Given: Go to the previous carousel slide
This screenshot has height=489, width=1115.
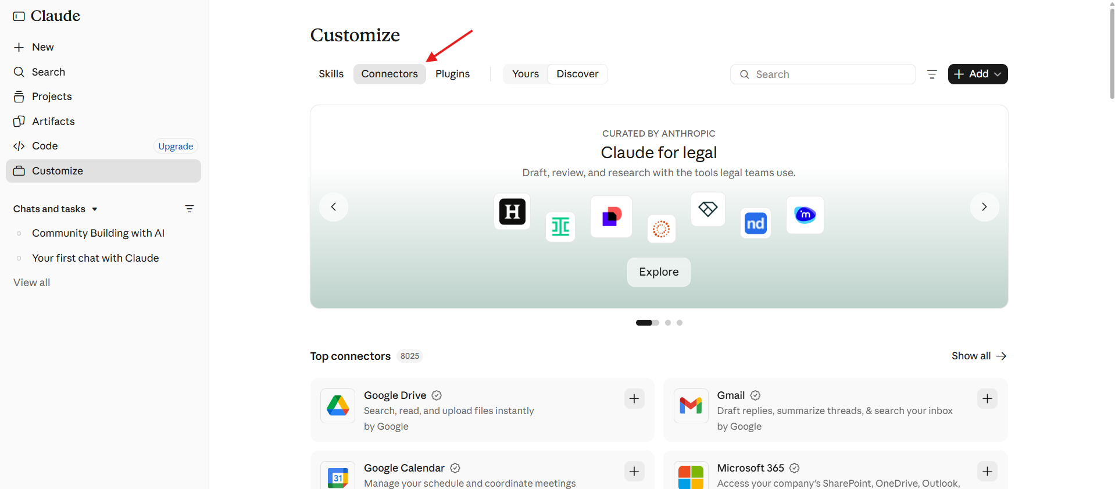Looking at the screenshot, I should [334, 207].
